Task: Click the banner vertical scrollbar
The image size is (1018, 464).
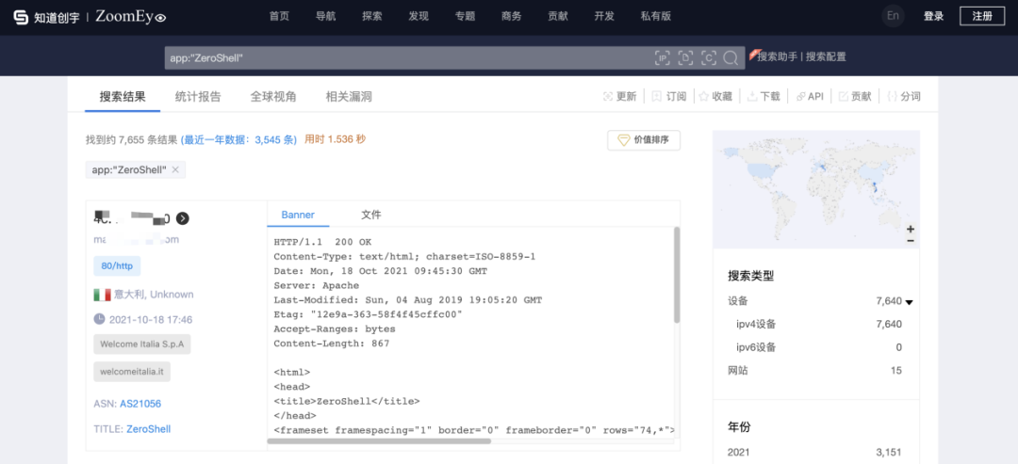Action: tap(677, 274)
